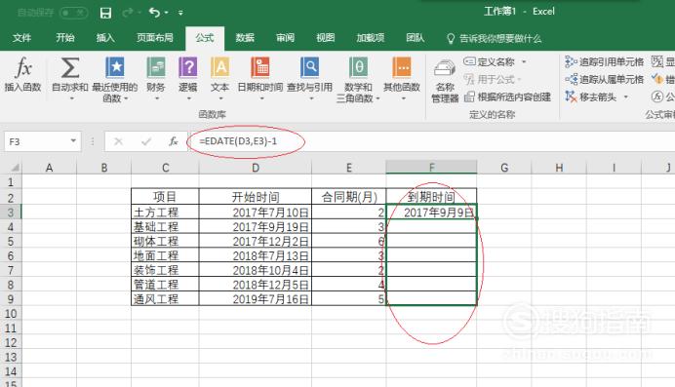
Task: Expand the Remove Arrows dropdown arrow
Action: (625, 97)
